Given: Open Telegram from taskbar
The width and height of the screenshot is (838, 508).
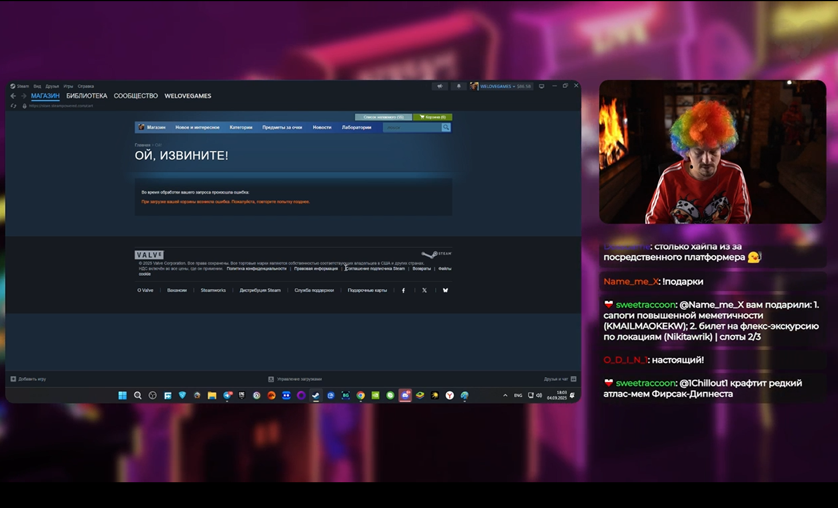Looking at the screenshot, I should pyautogui.click(x=227, y=395).
